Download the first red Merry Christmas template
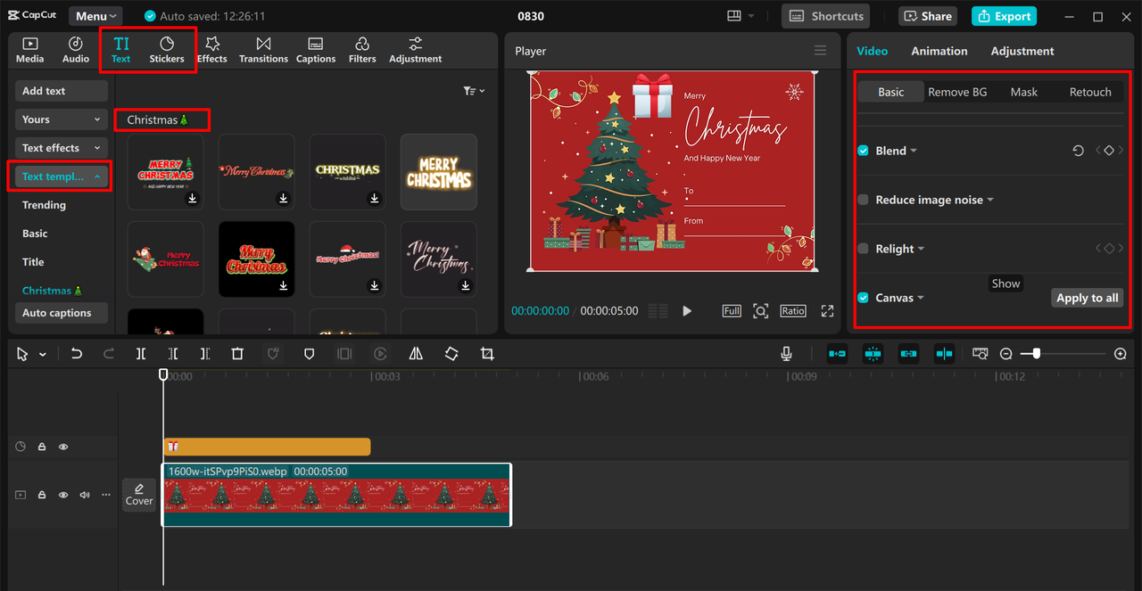The width and height of the screenshot is (1142, 591). tap(192, 199)
